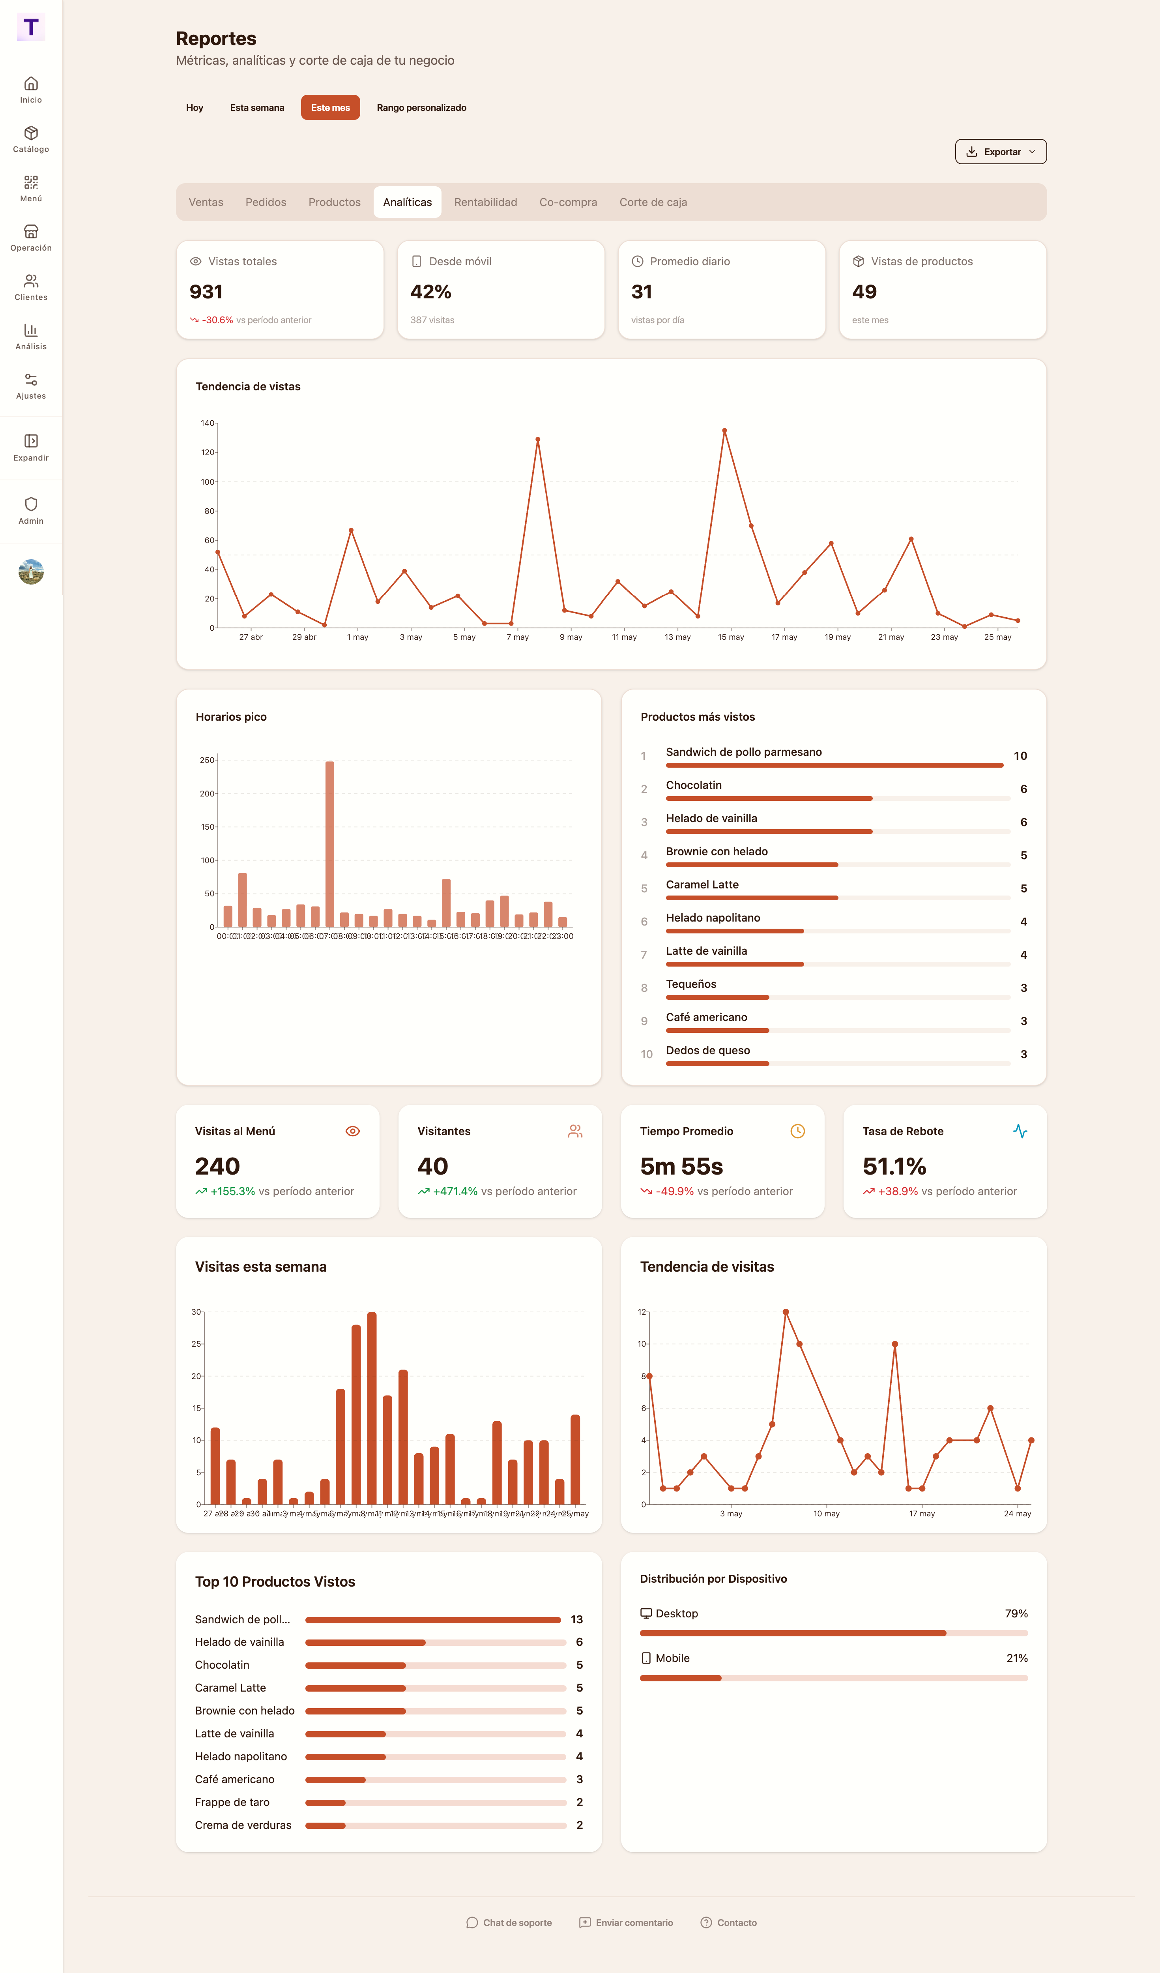The image size is (1160, 1973).
Task: Select the Esta semana period filter
Action: (x=257, y=107)
